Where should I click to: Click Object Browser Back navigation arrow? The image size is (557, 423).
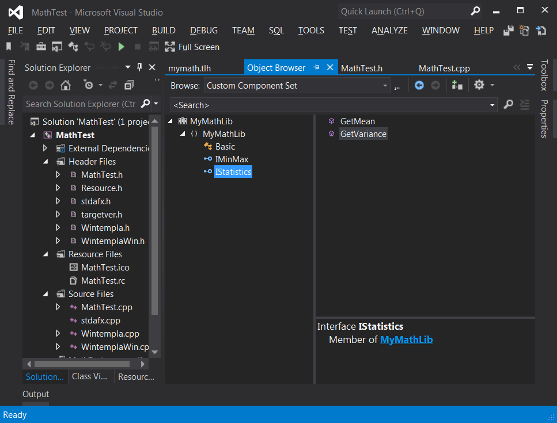point(419,85)
